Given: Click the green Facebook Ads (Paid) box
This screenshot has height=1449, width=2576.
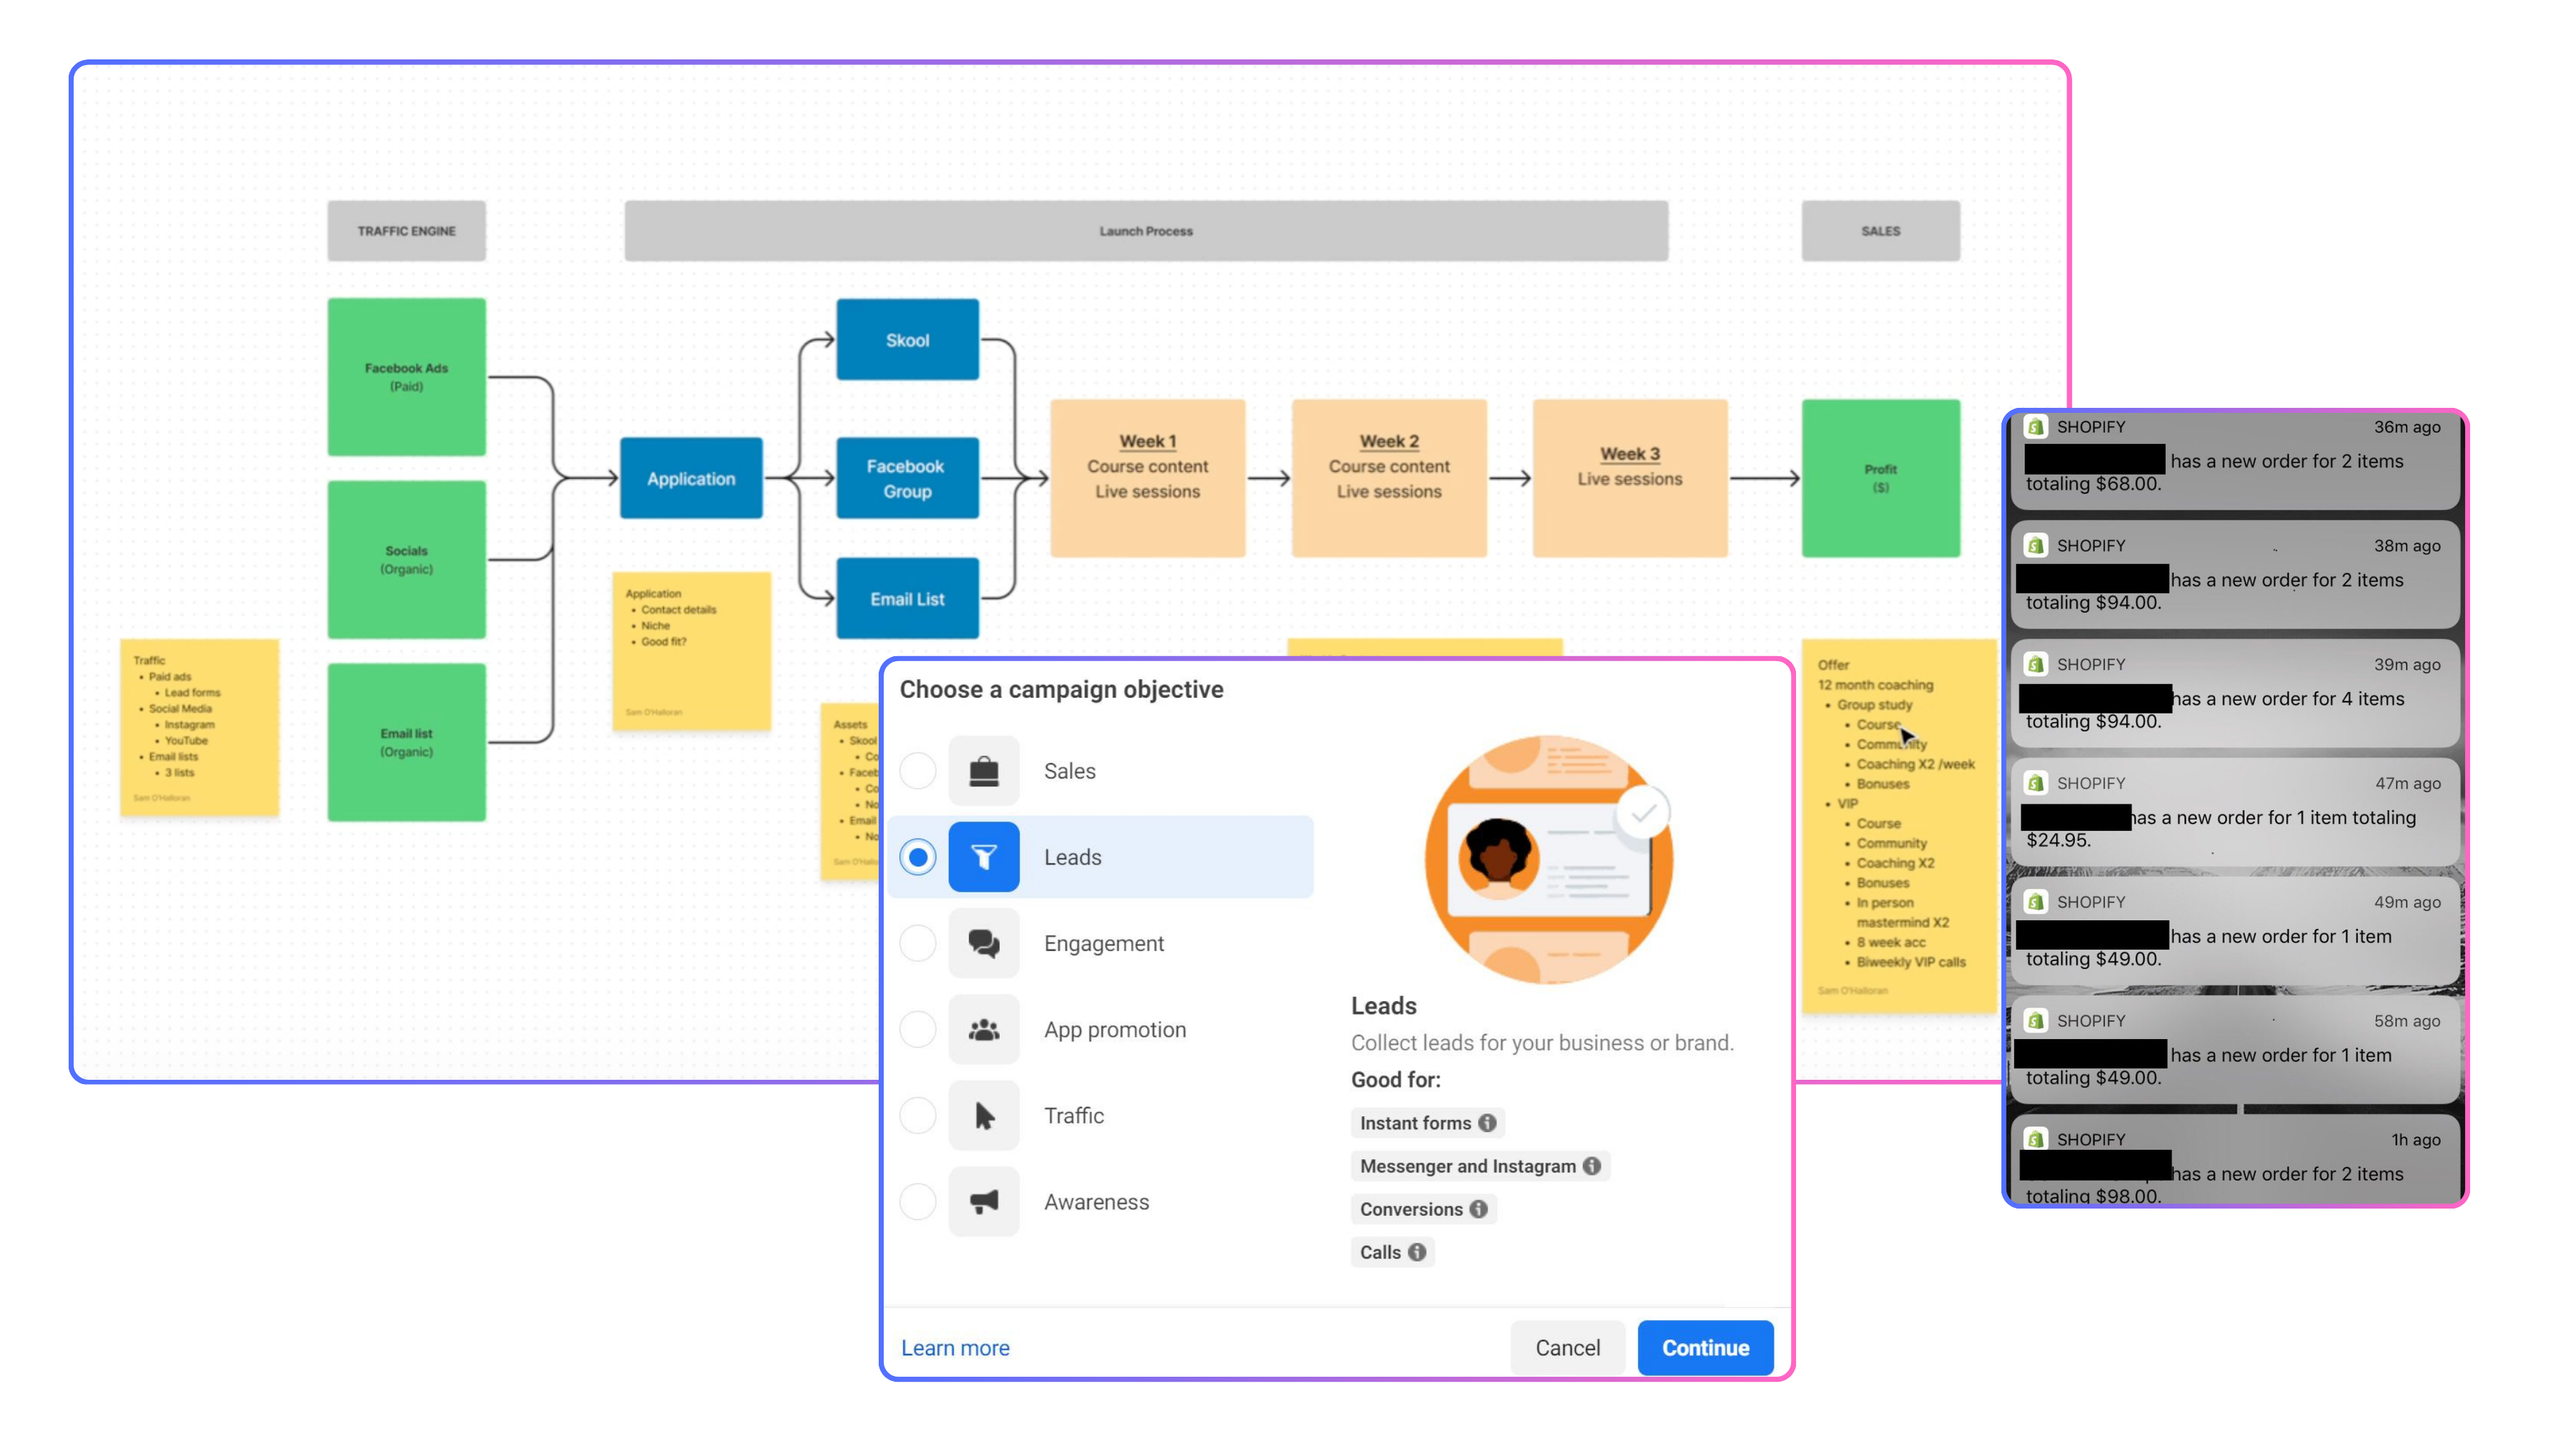Looking at the screenshot, I should click(x=406, y=377).
